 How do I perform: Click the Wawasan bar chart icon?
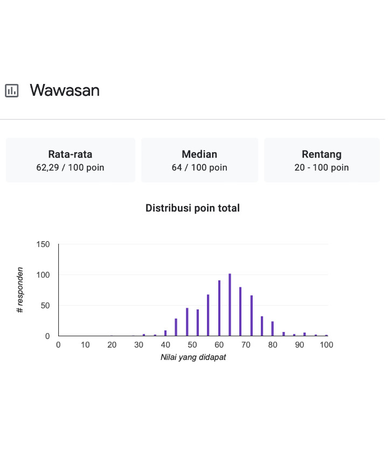tap(11, 90)
